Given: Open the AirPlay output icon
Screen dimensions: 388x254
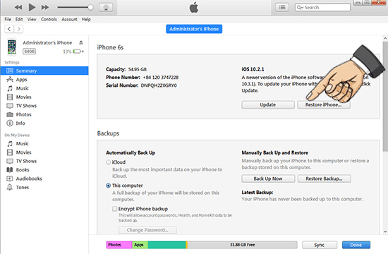Looking at the screenshot, I should tap(106, 8).
